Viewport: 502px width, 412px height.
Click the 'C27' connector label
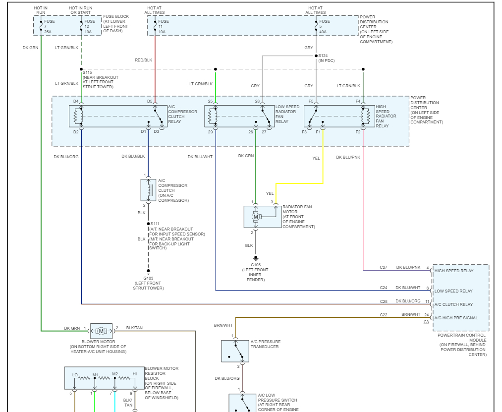coord(384,267)
